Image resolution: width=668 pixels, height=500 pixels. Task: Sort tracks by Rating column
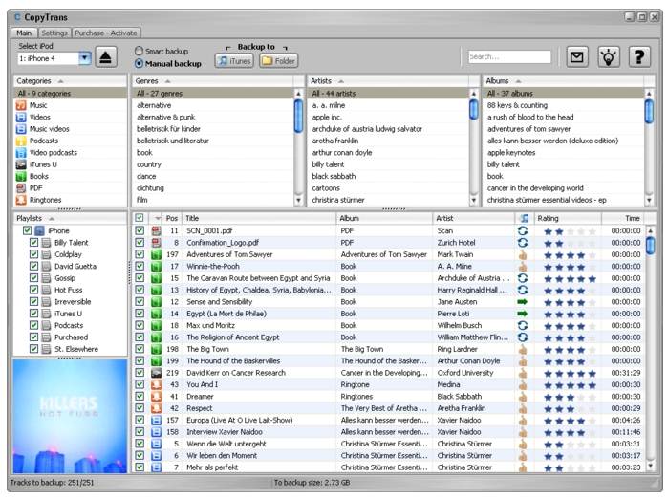tap(568, 218)
